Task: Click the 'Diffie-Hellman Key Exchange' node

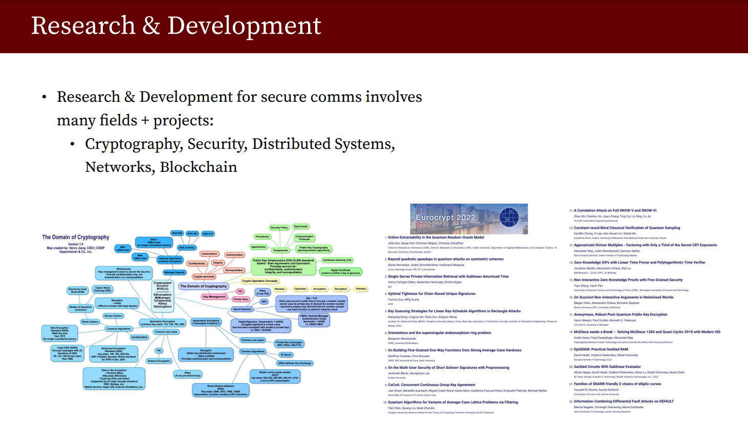Action: click(295, 363)
